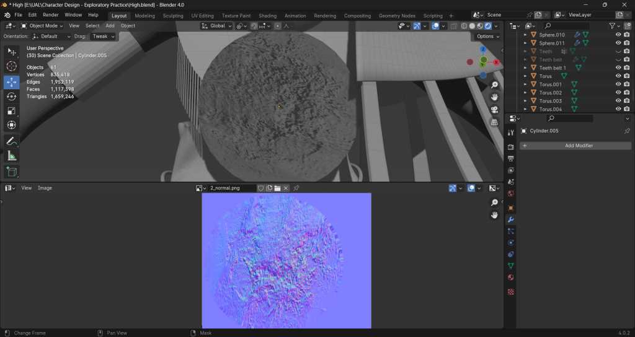Screen dimensions: 635x337
Task: Activate the Rotate tool
Action: 11,96
